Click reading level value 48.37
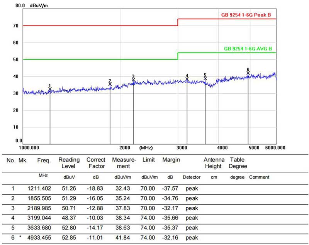The height and width of the screenshot is (245, 309). 69,218
